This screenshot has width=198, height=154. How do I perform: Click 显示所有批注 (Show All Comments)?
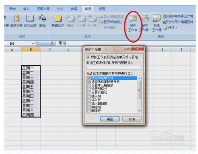click(110, 22)
